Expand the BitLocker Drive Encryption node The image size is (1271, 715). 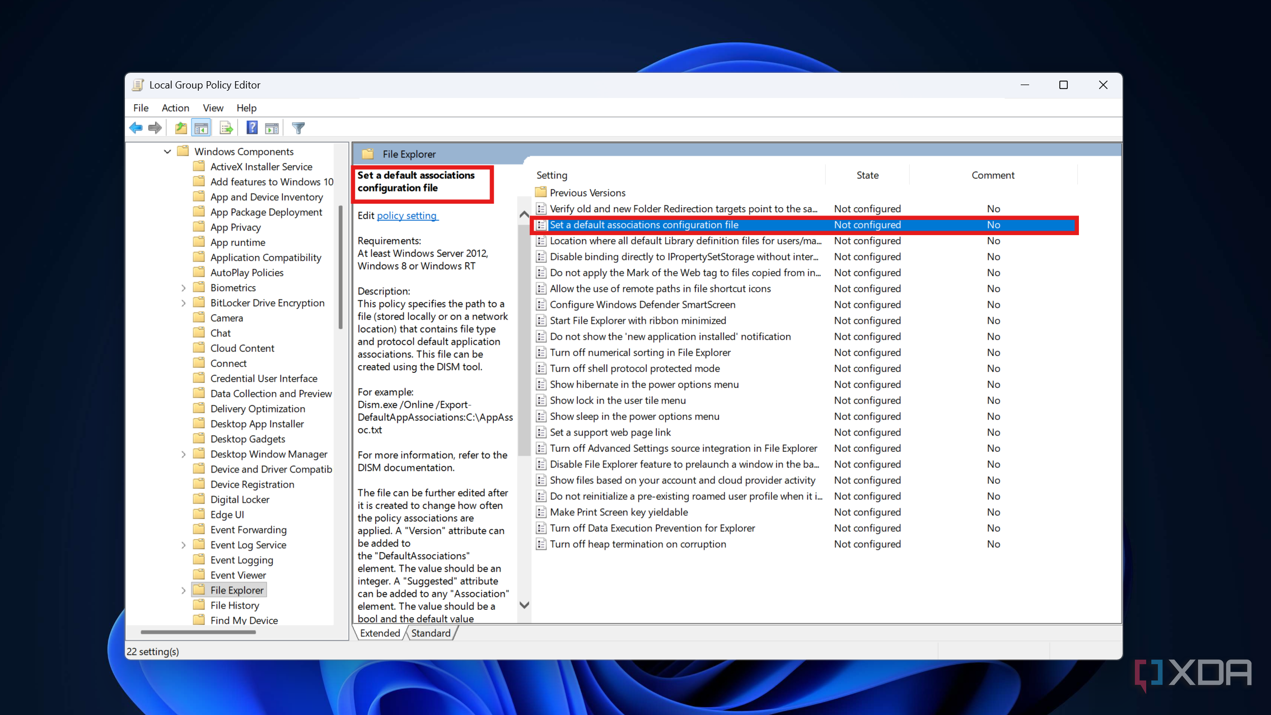click(x=183, y=303)
